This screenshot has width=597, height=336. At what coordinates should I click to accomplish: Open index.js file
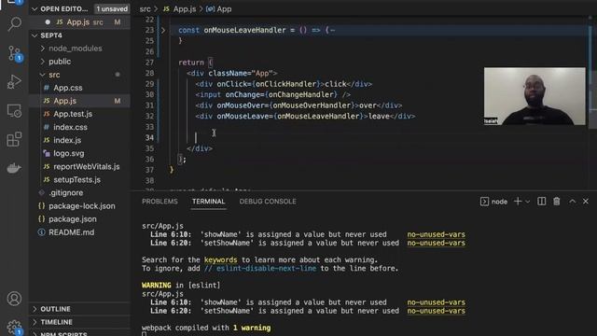click(80, 140)
